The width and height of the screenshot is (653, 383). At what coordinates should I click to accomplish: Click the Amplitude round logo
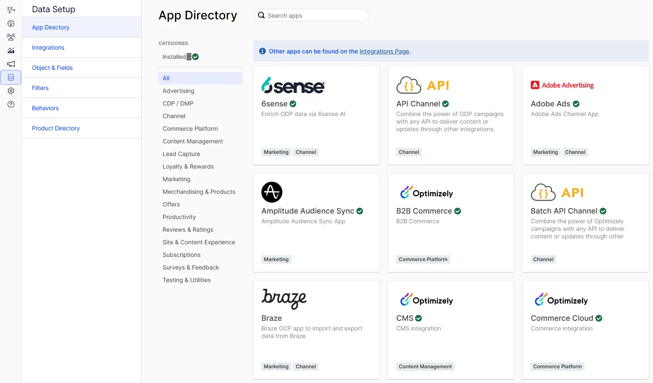click(x=272, y=192)
